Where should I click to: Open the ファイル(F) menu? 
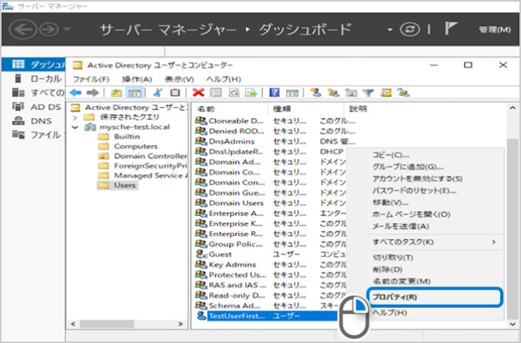[x=91, y=79]
